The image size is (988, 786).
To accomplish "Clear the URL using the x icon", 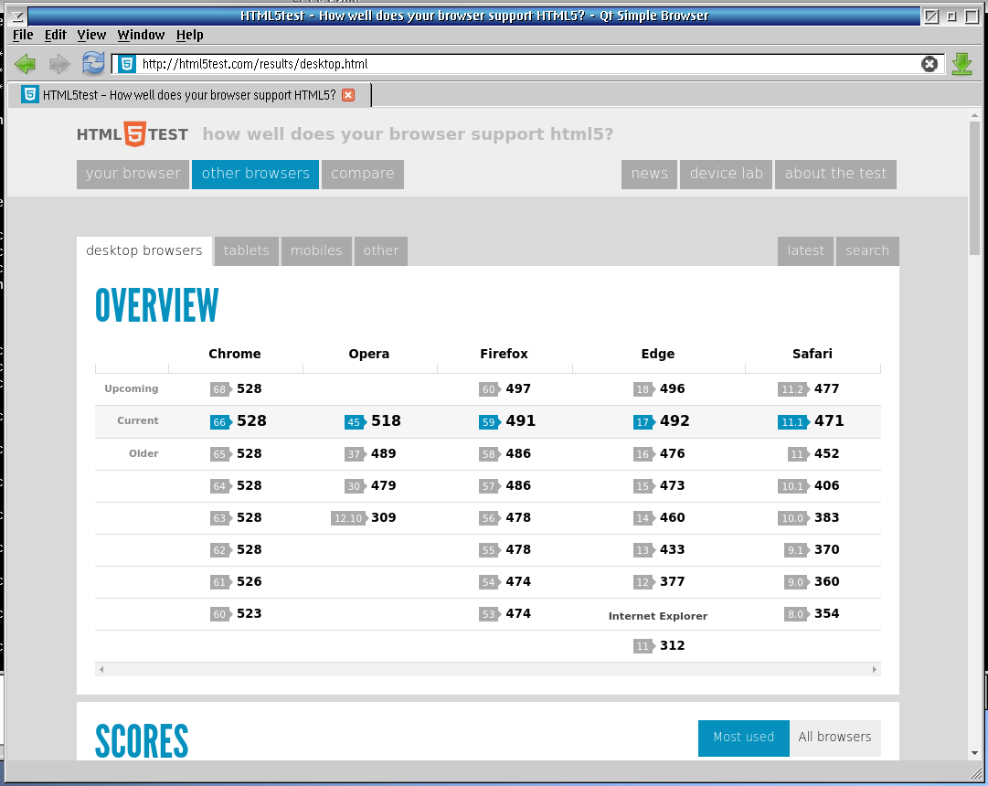I will 930,64.
